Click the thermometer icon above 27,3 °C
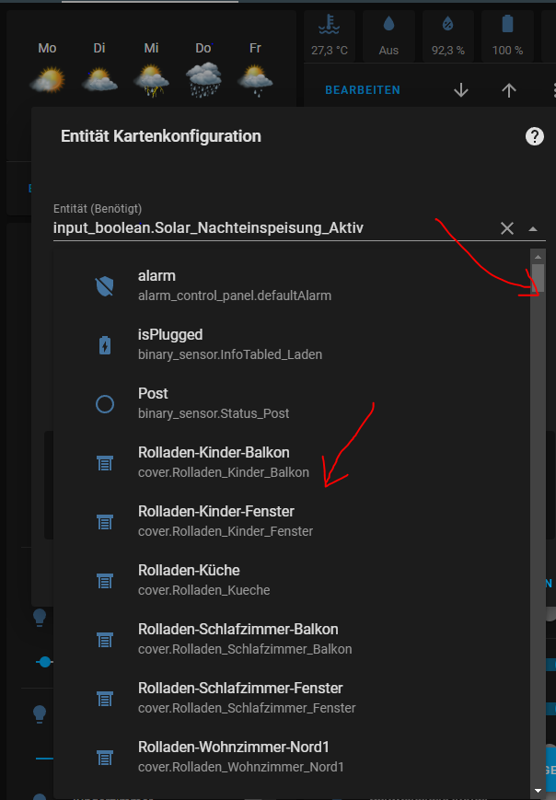This screenshot has width=556, height=800. 329,24
